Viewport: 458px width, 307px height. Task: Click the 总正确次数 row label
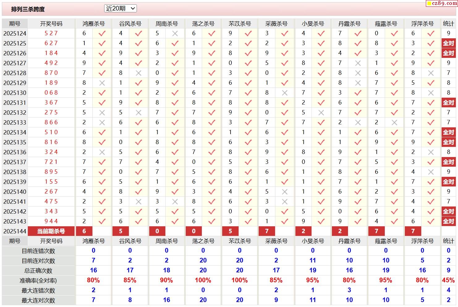(x=38, y=271)
